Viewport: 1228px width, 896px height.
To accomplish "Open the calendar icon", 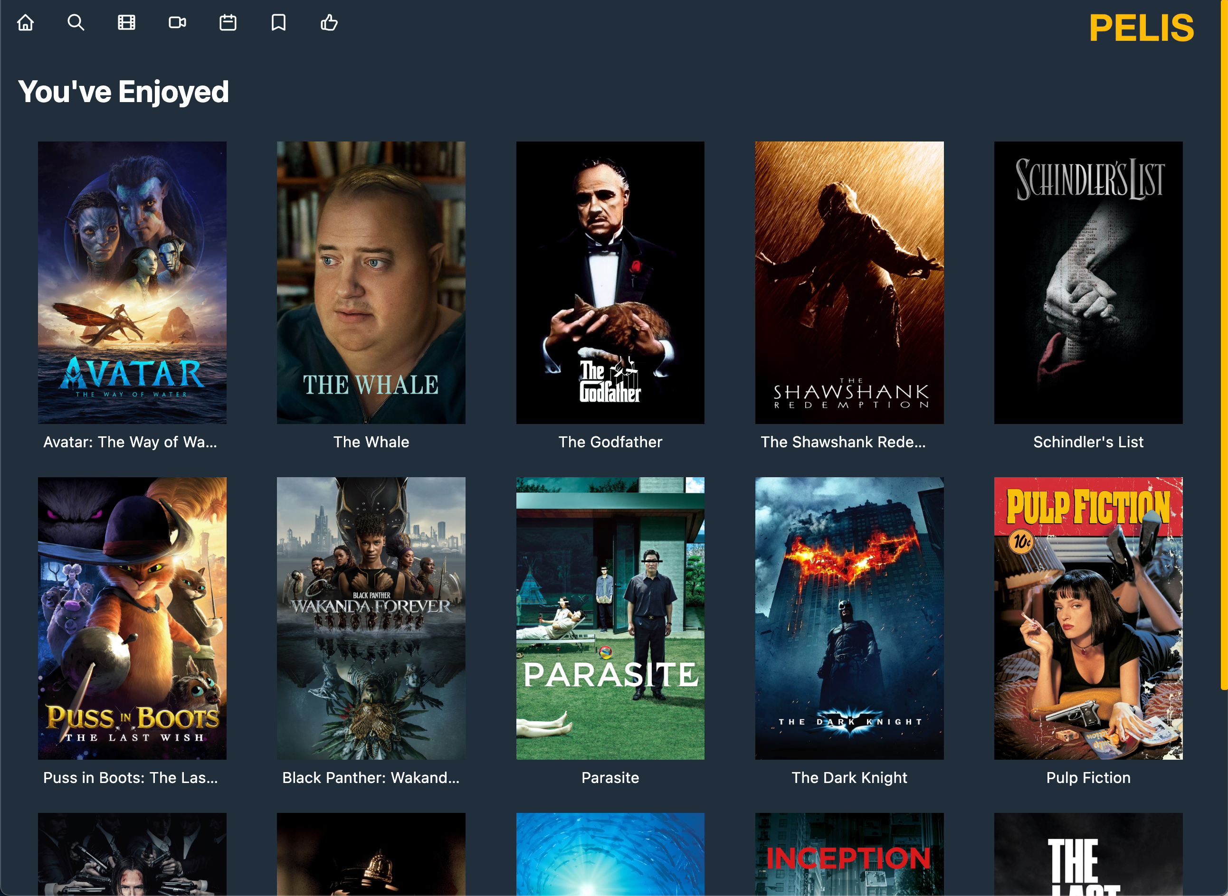I will pos(228,23).
